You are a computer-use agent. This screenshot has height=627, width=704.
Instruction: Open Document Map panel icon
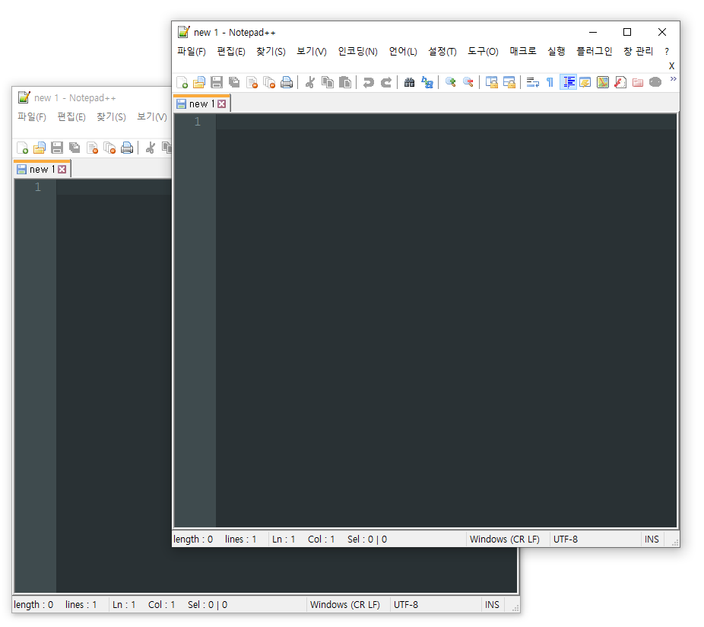coord(603,82)
